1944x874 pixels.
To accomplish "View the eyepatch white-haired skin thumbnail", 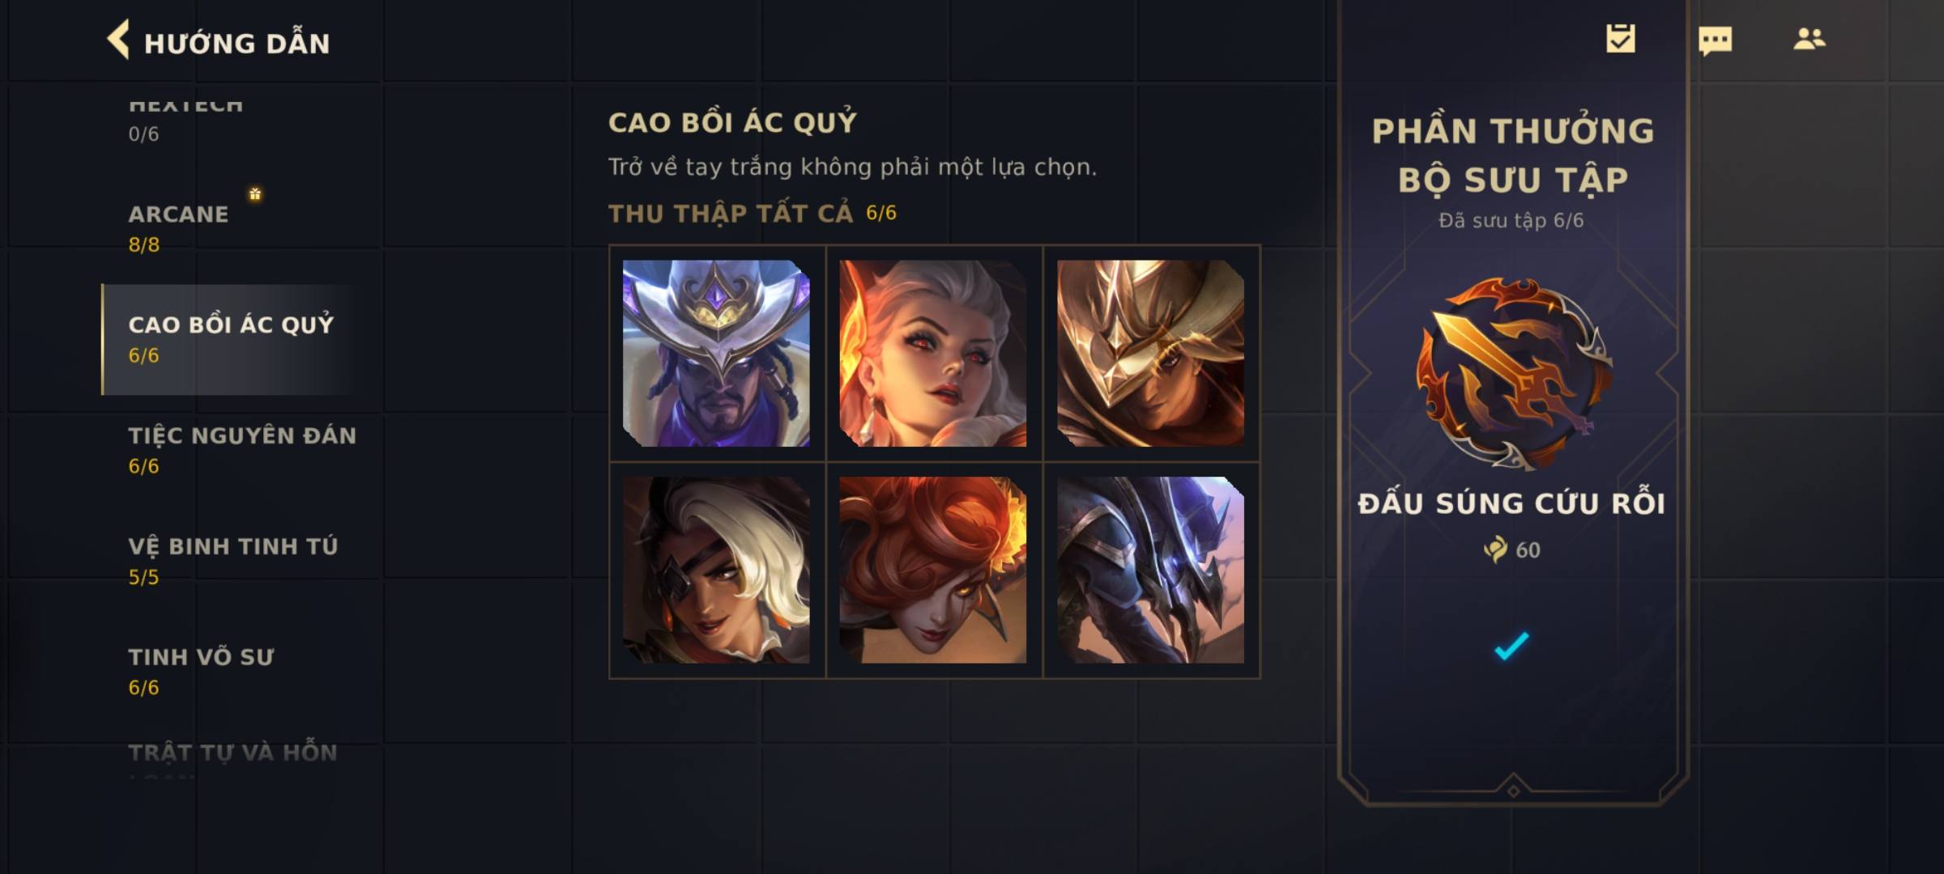I will (x=716, y=570).
